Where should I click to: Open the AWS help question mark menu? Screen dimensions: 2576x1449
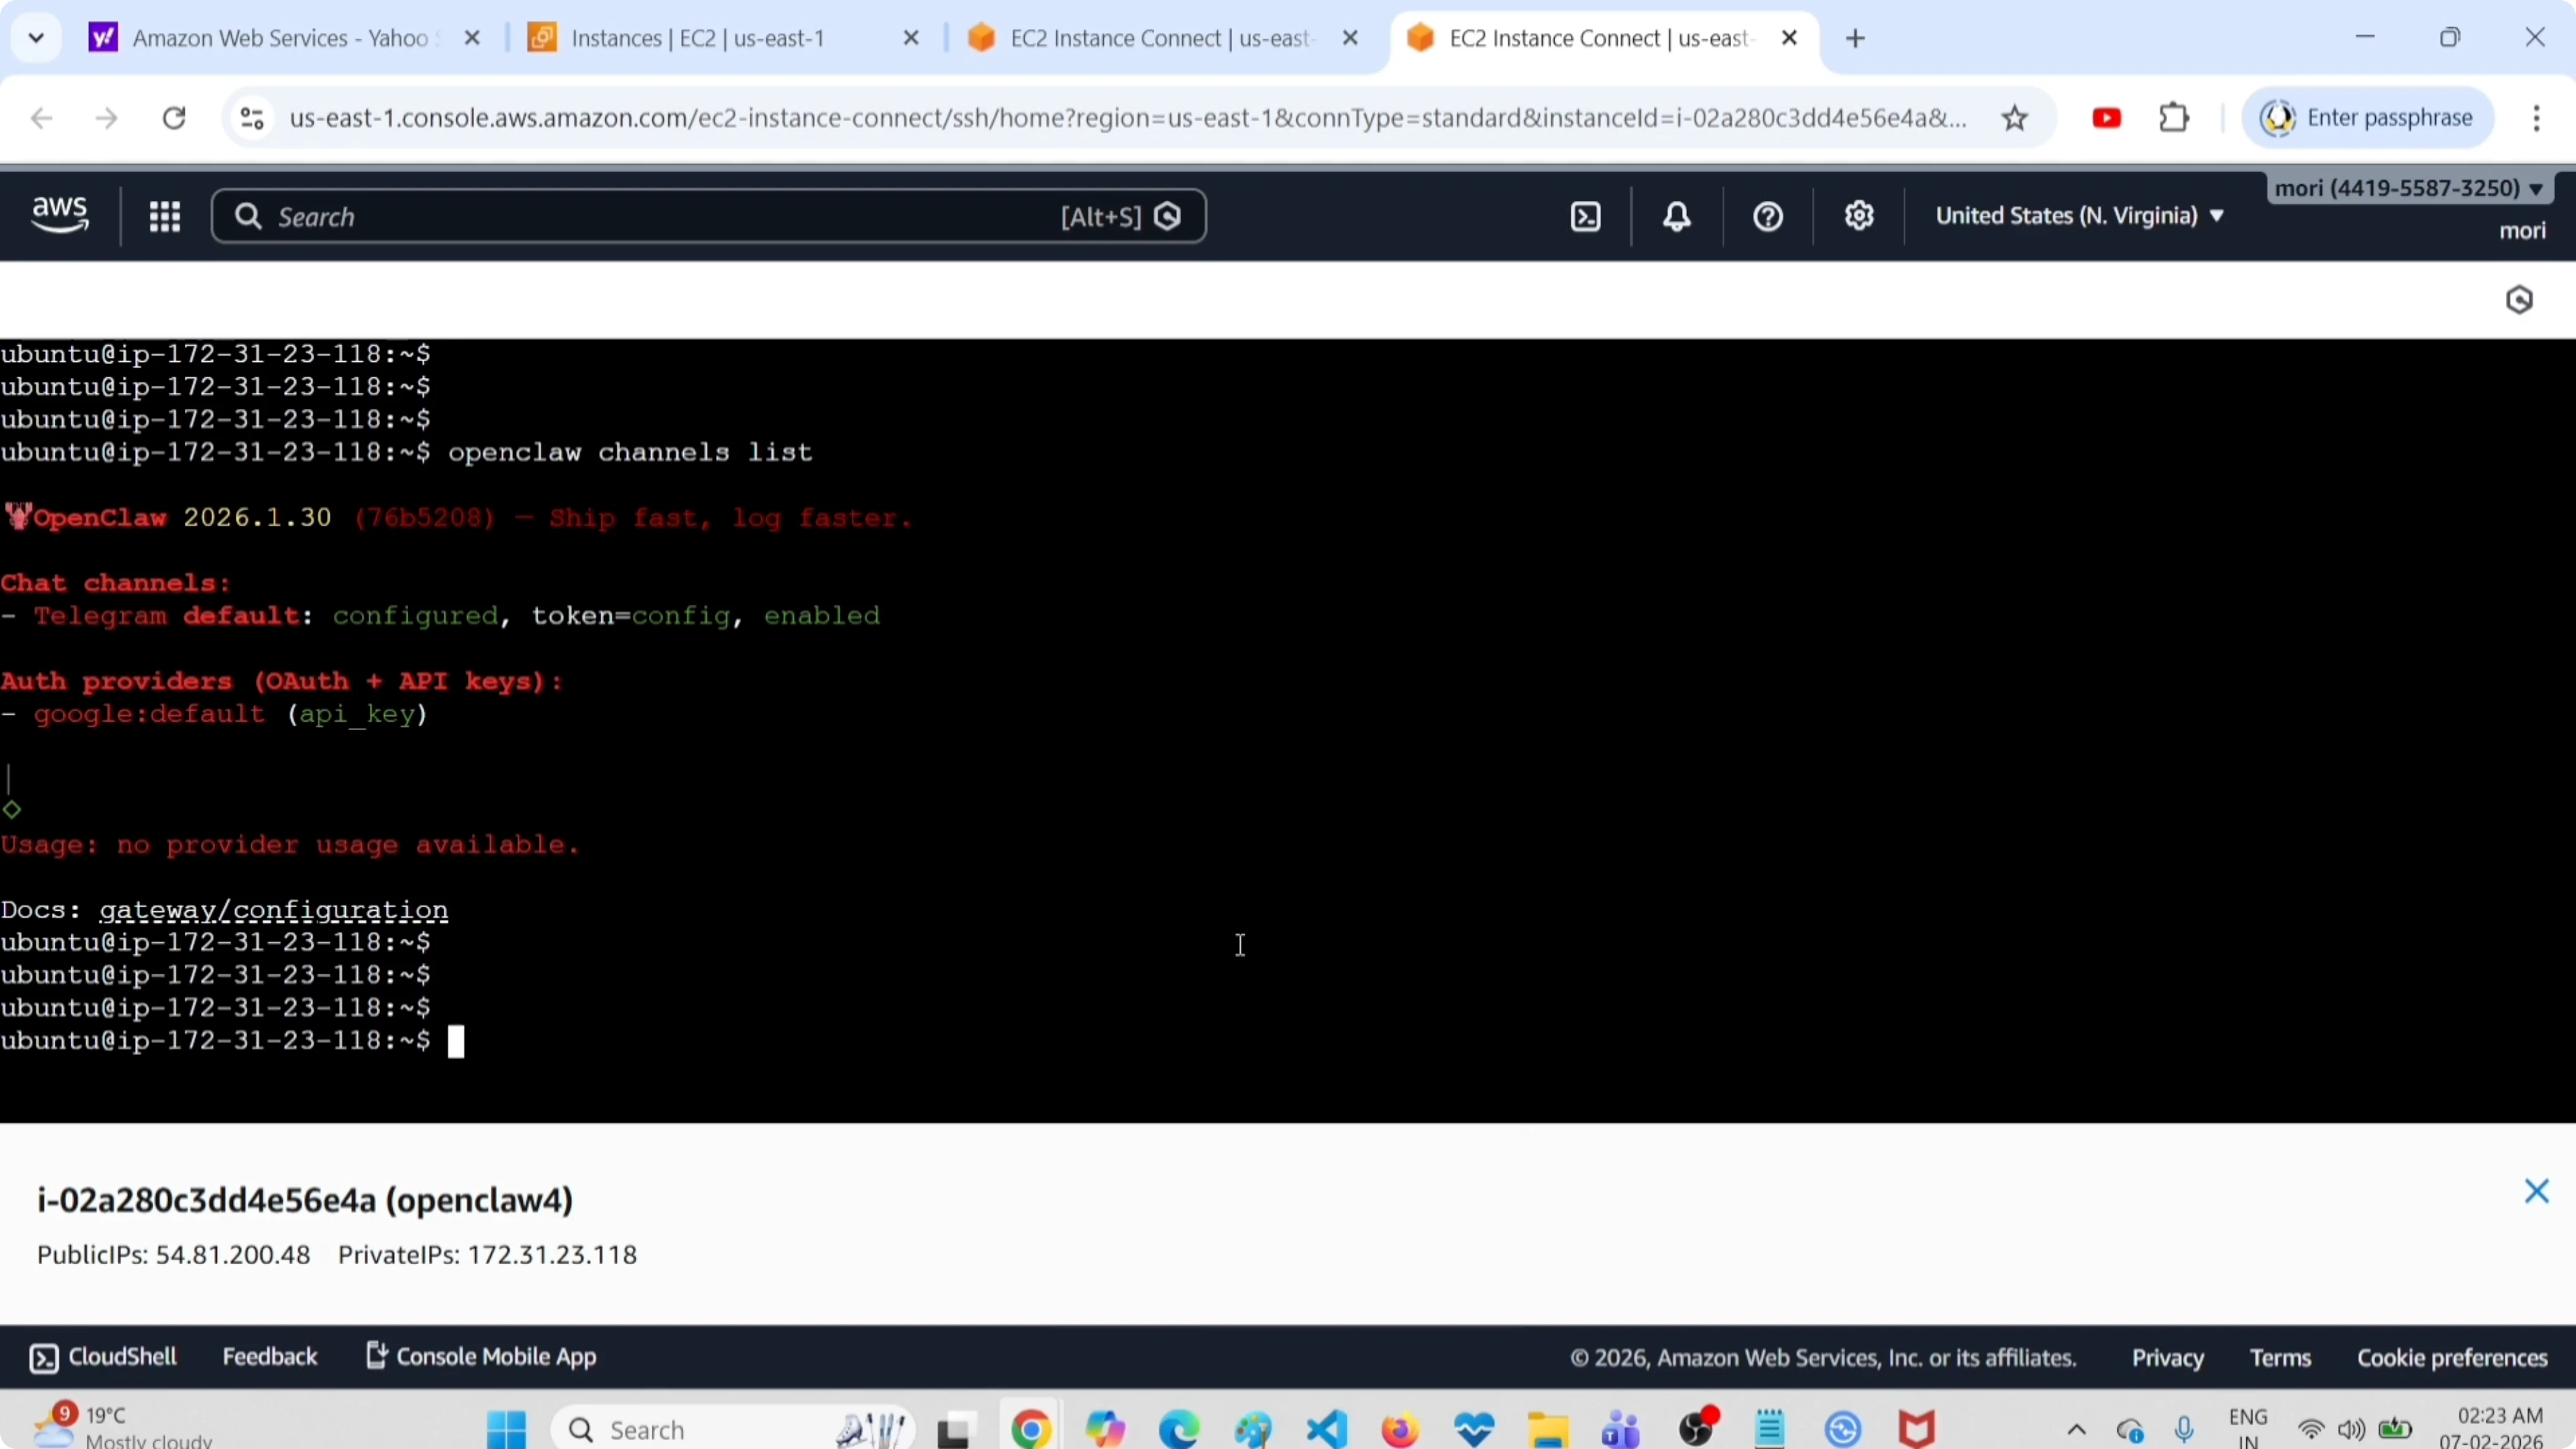1767,216
